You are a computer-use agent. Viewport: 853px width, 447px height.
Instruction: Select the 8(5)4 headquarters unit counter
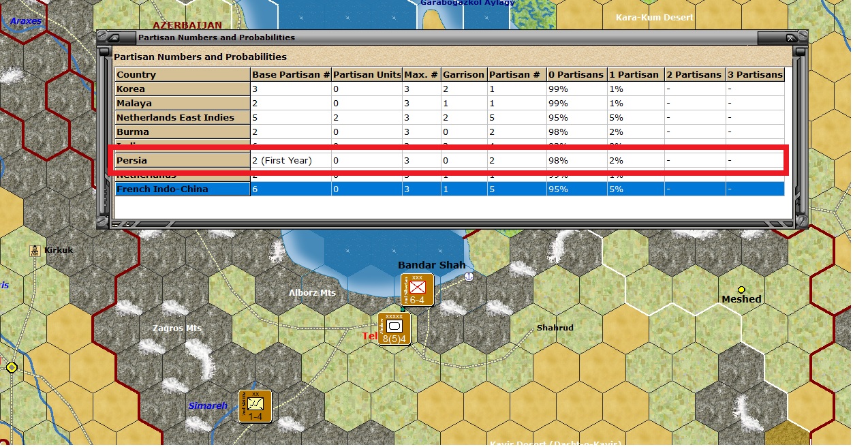point(394,328)
